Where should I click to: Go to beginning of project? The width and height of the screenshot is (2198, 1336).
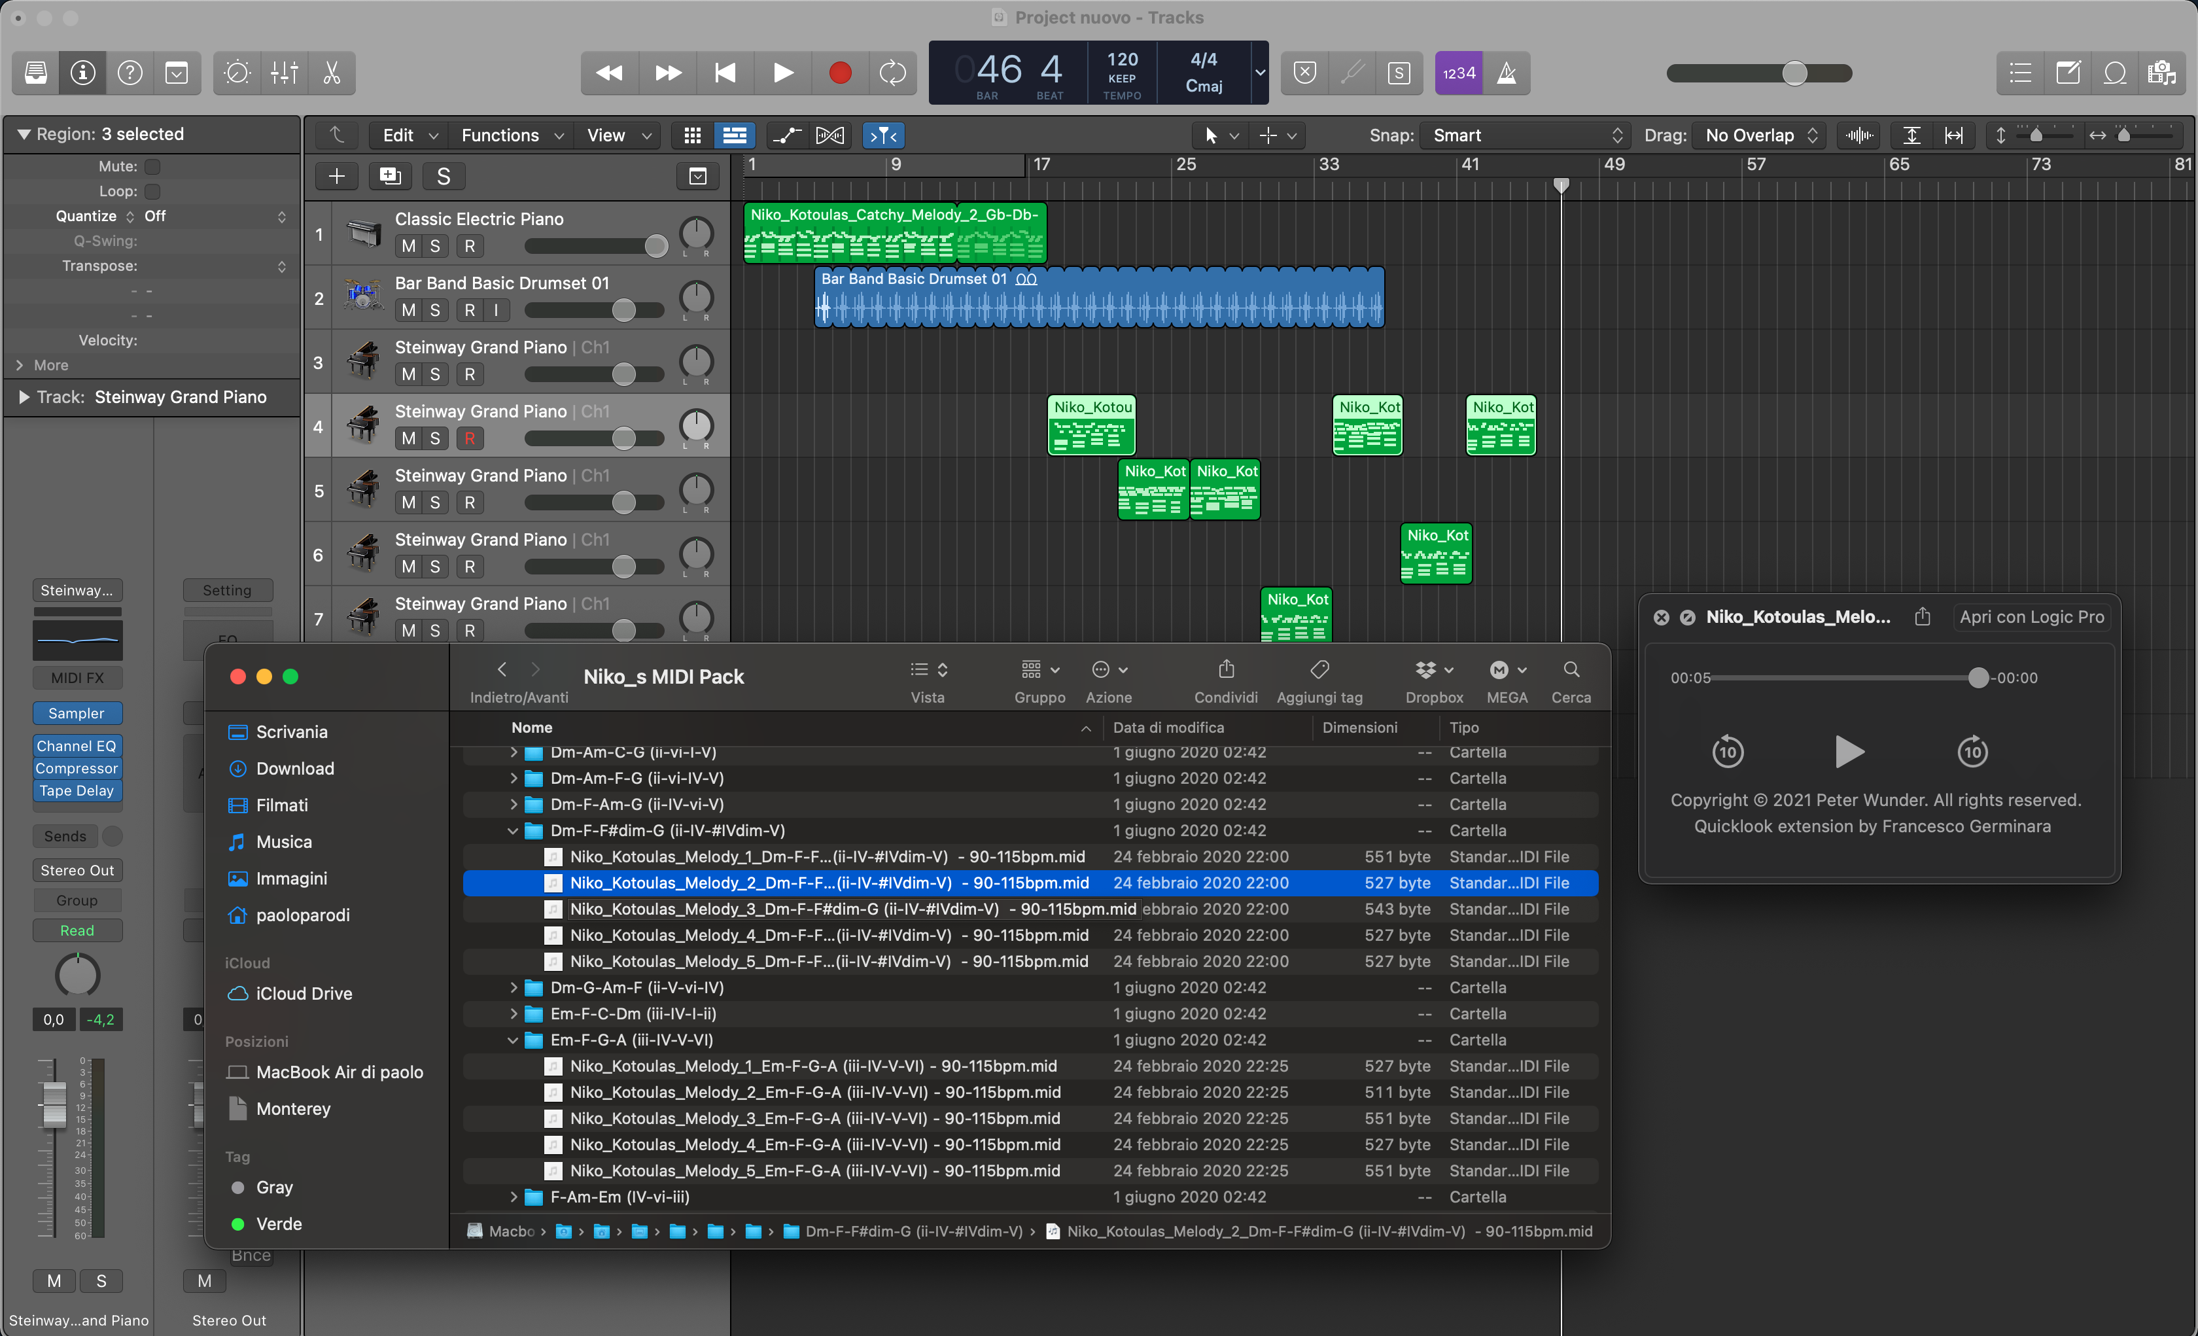(725, 72)
